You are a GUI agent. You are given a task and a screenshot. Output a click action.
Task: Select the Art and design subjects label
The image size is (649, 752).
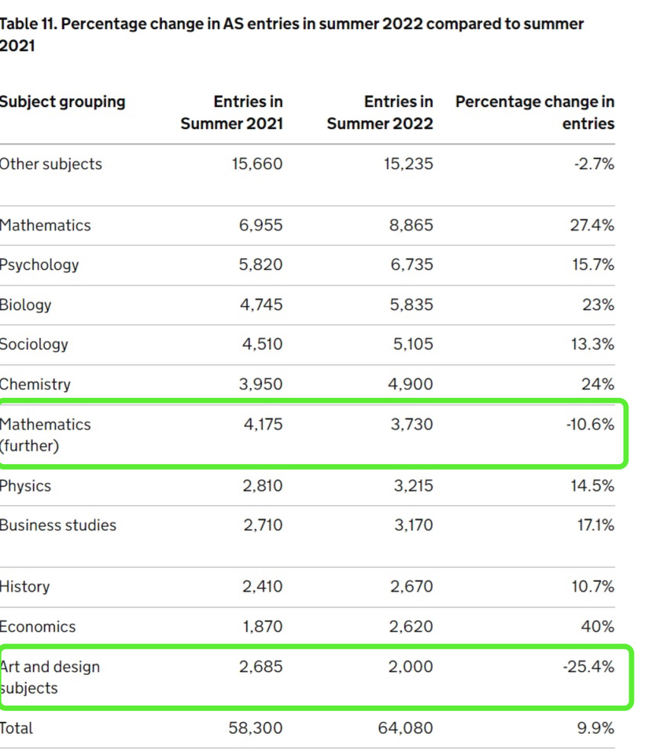[x=50, y=676]
